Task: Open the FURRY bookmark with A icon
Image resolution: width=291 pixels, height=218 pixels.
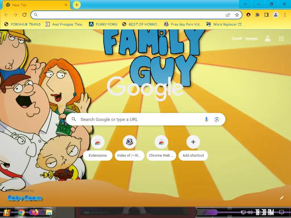Action: point(103,24)
